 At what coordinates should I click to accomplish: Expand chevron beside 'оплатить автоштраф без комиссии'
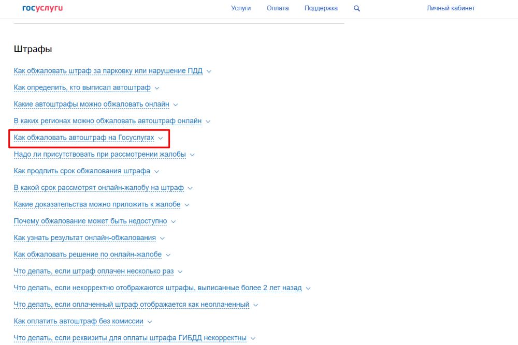(x=150, y=322)
